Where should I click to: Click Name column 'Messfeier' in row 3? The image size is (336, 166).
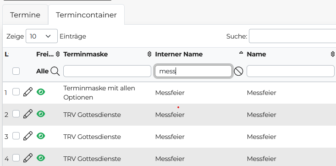[261, 137]
